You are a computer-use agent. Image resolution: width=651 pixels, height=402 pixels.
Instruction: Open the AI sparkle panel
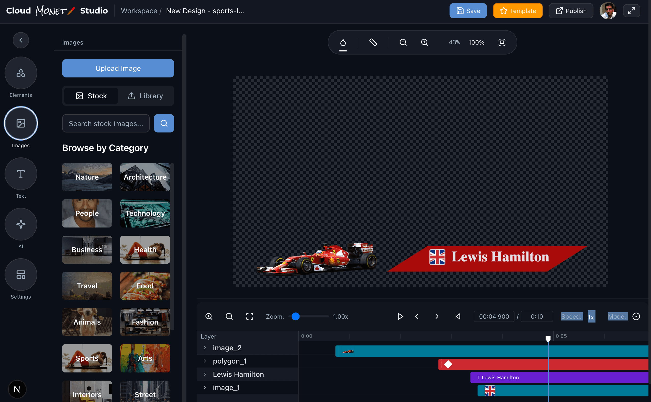[x=21, y=224]
